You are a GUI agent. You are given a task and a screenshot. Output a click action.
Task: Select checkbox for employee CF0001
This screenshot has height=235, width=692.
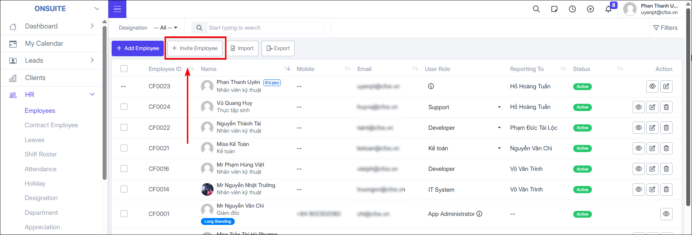(x=124, y=213)
